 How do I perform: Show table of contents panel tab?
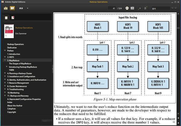point(6,18)
